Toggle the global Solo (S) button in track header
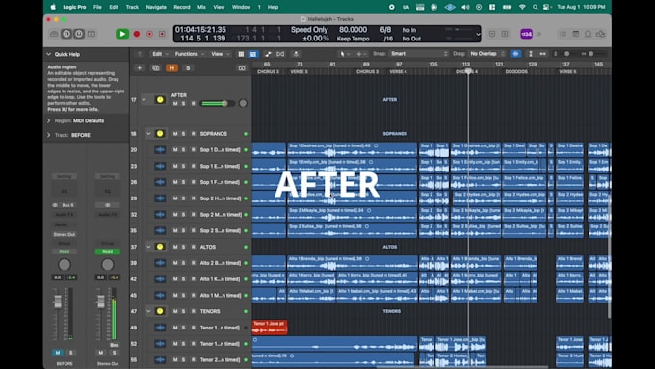 [x=188, y=68]
